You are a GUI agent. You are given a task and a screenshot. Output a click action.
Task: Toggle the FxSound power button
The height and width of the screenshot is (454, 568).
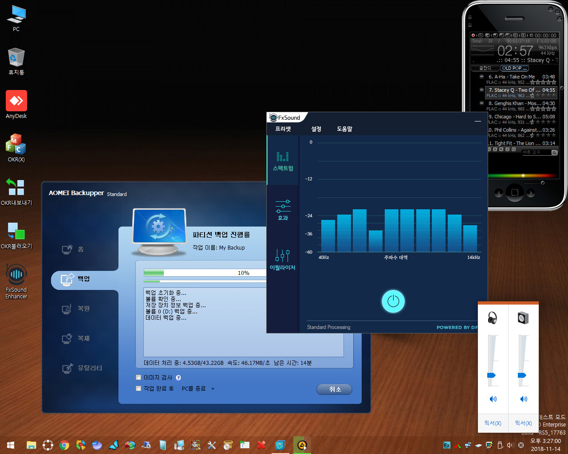point(393,301)
